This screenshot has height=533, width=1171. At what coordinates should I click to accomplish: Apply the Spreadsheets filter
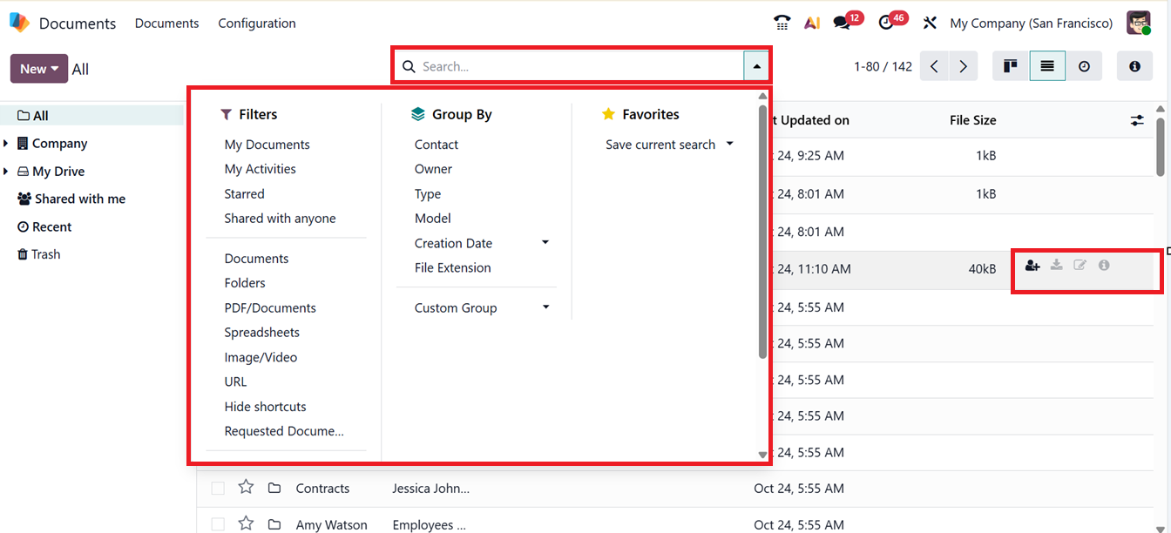(x=261, y=333)
